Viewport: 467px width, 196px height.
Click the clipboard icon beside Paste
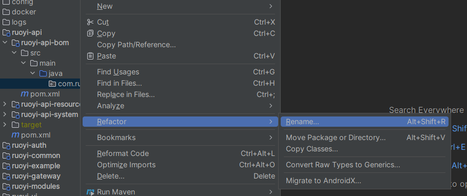pyautogui.click(x=90, y=56)
